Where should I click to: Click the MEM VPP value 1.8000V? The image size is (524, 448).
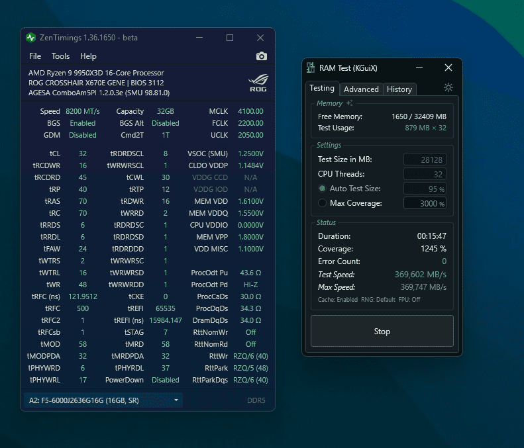coord(250,237)
